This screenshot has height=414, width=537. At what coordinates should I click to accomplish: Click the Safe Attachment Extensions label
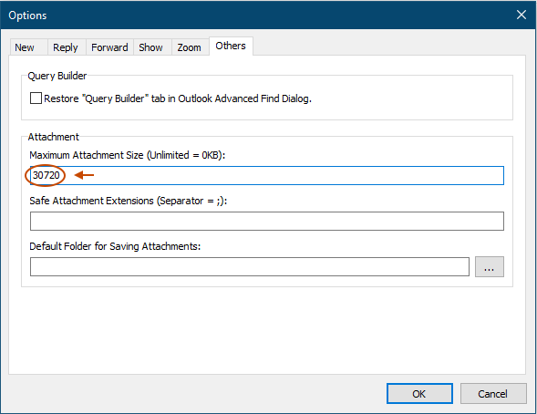(x=128, y=201)
